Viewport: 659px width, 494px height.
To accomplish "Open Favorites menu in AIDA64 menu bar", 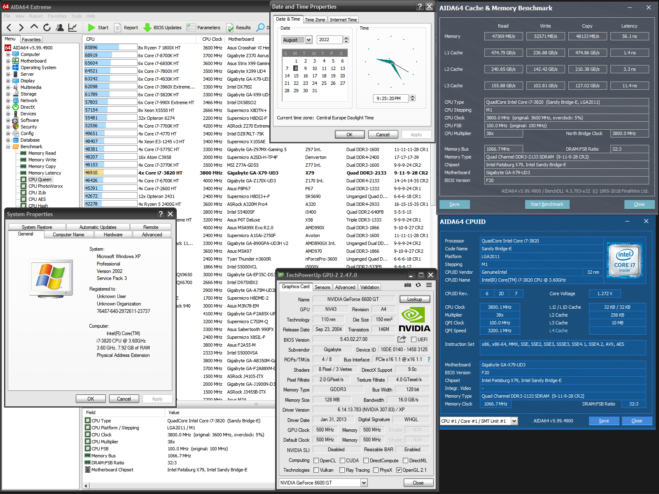I will click(57, 16).
